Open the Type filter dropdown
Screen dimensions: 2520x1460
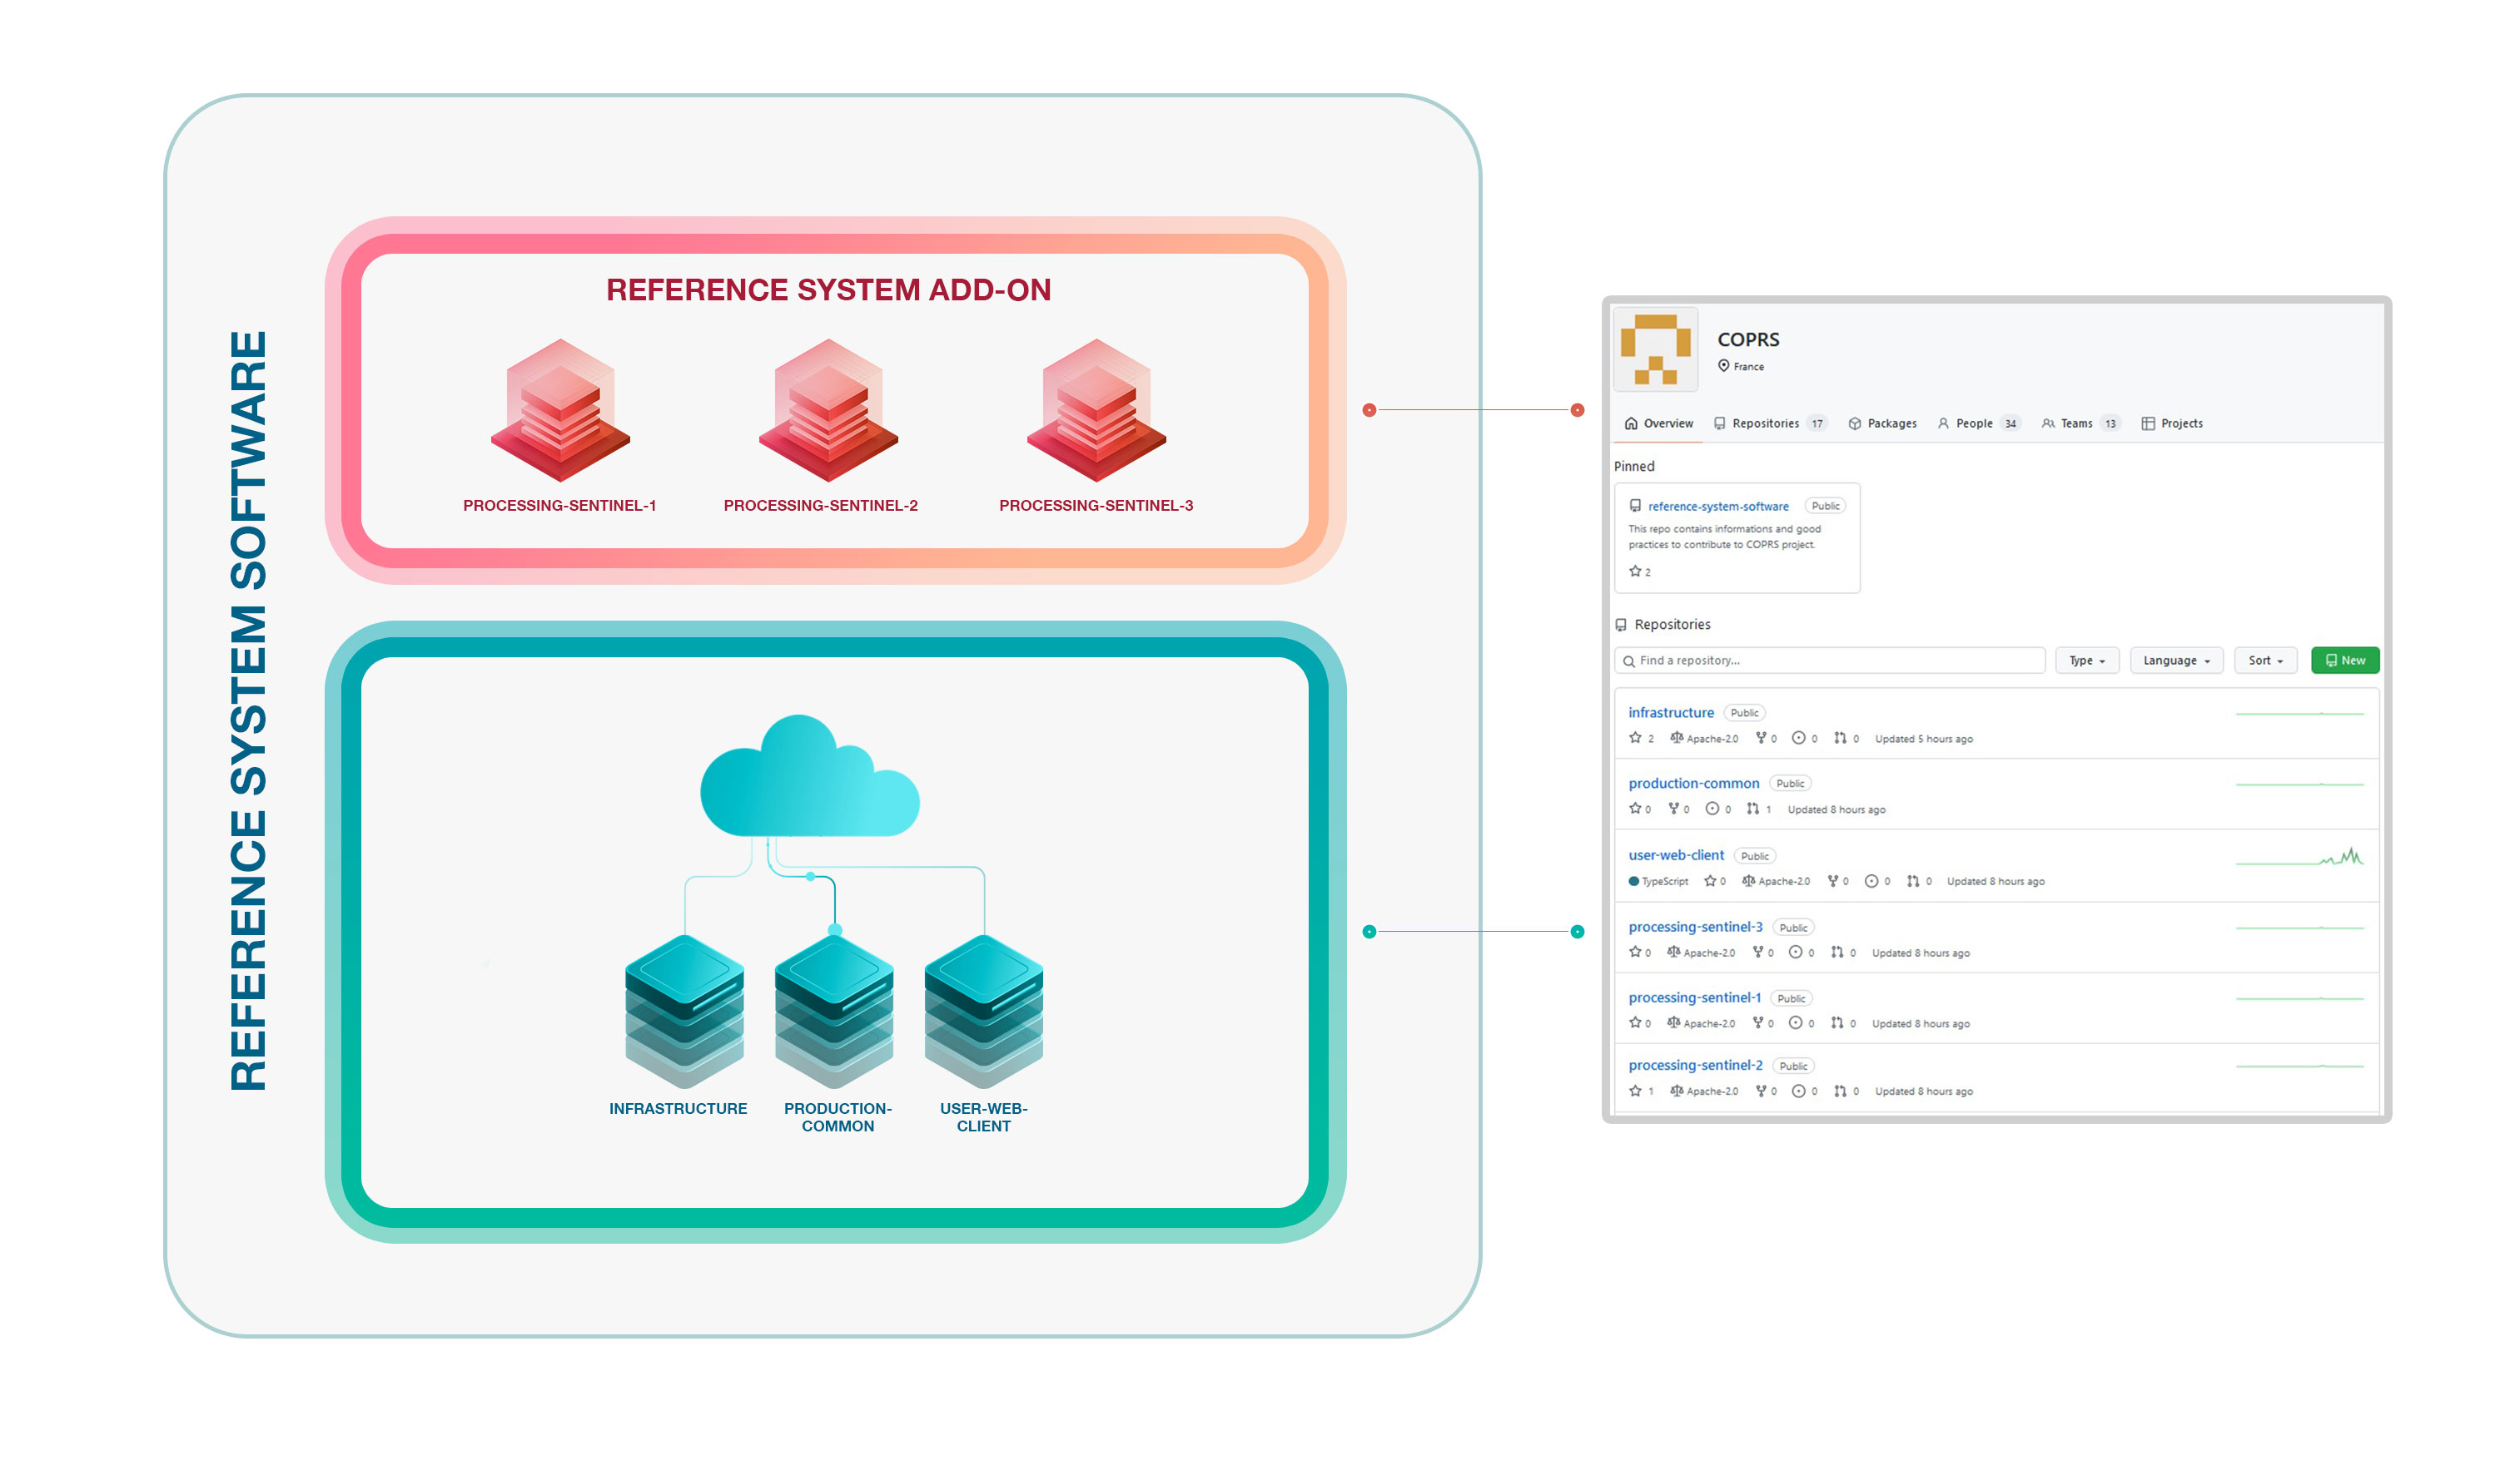2087,661
